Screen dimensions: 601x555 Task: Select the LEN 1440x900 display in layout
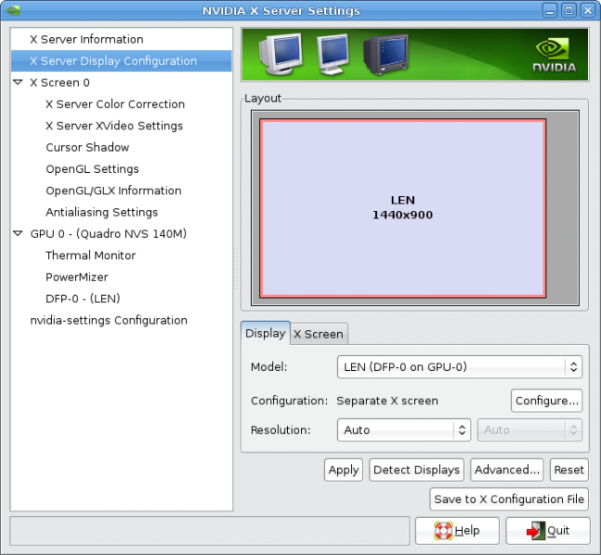(x=403, y=208)
